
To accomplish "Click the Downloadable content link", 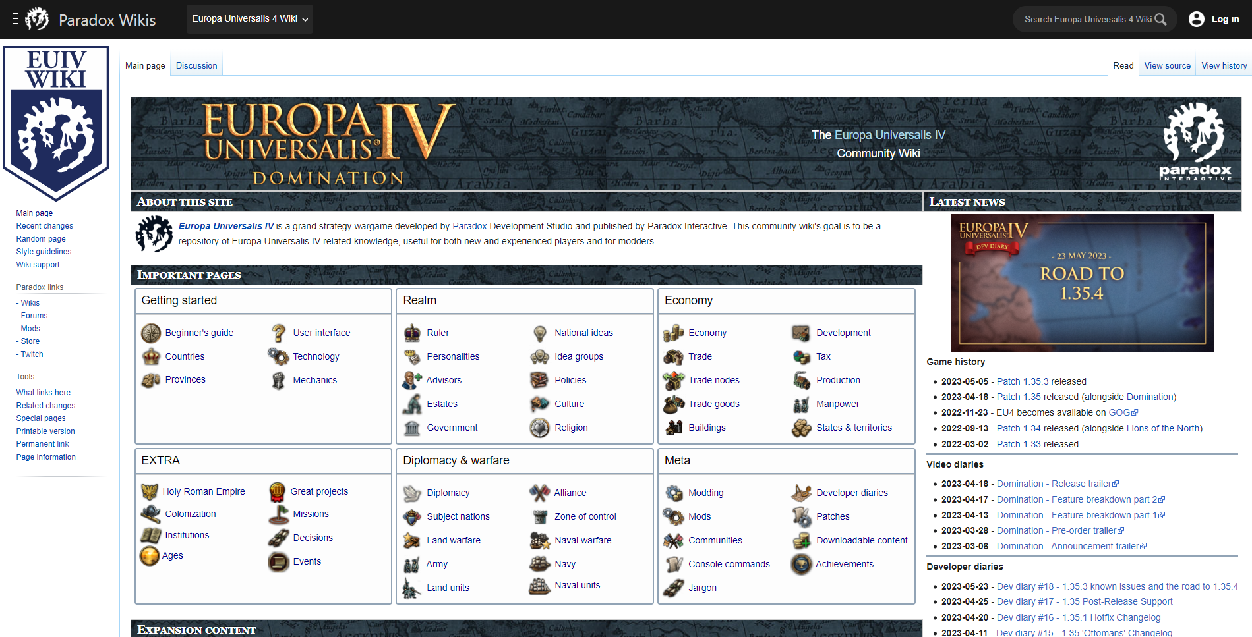I will 862,540.
